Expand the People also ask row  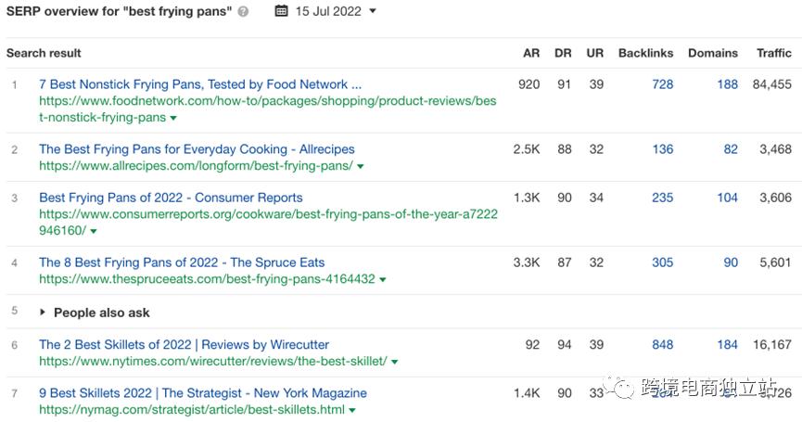pos(42,313)
